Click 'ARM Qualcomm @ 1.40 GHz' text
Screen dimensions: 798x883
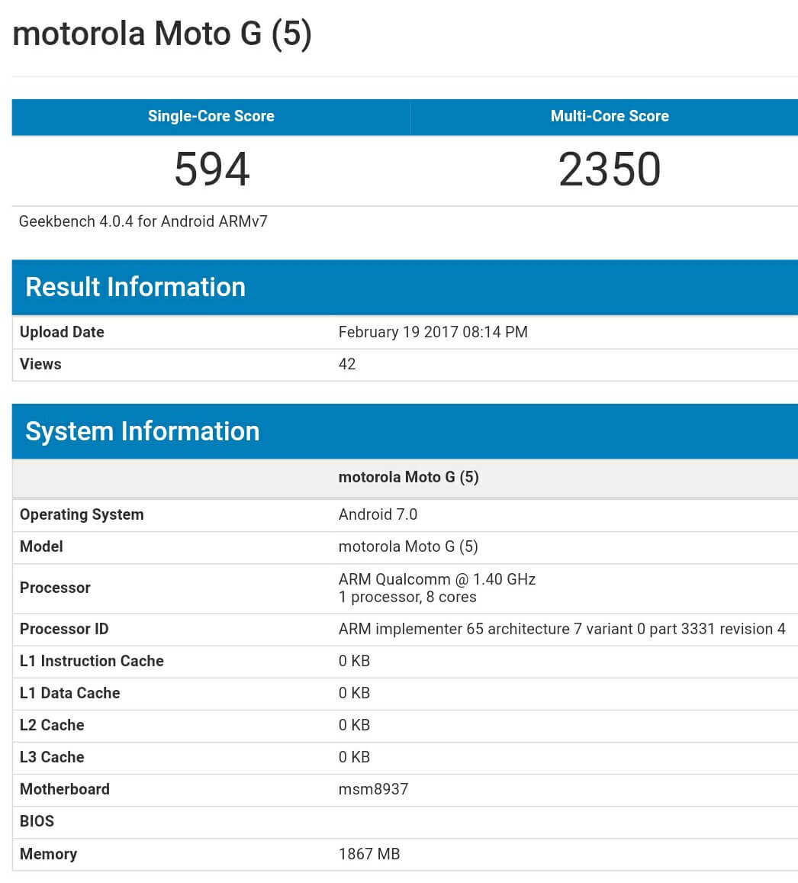[436, 579]
